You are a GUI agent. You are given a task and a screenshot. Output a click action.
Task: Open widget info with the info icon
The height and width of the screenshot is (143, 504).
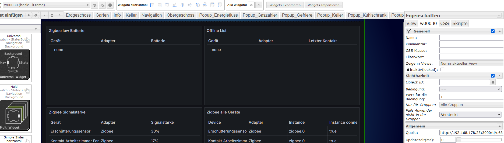tap(110, 5)
